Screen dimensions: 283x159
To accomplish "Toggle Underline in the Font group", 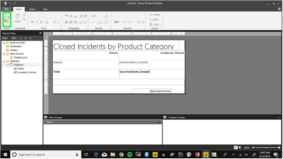I will [41, 22].
